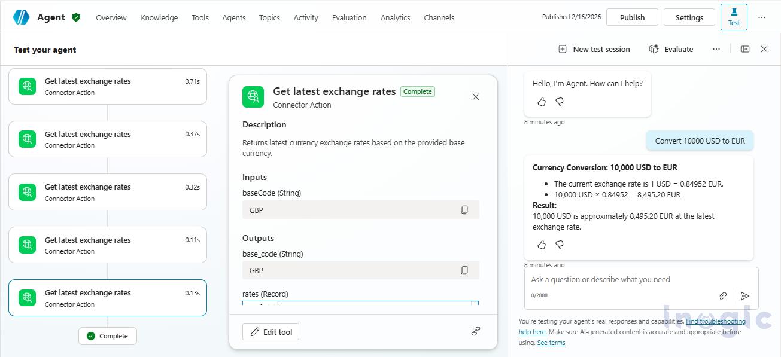Viewport: 781px width, 357px height.
Task: Copy the base_code output value
Action: [x=464, y=270]
